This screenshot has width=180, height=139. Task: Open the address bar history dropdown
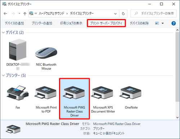(x=115, y=14)
